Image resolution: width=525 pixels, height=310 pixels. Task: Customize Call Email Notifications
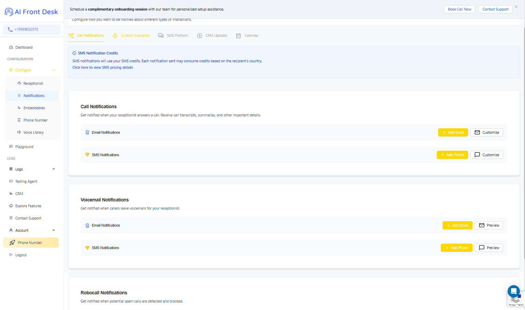pyautogui.click(x=487, y=132)
